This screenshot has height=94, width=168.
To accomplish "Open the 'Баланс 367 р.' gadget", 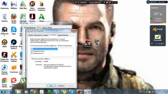I will click(x=158, y=14).
